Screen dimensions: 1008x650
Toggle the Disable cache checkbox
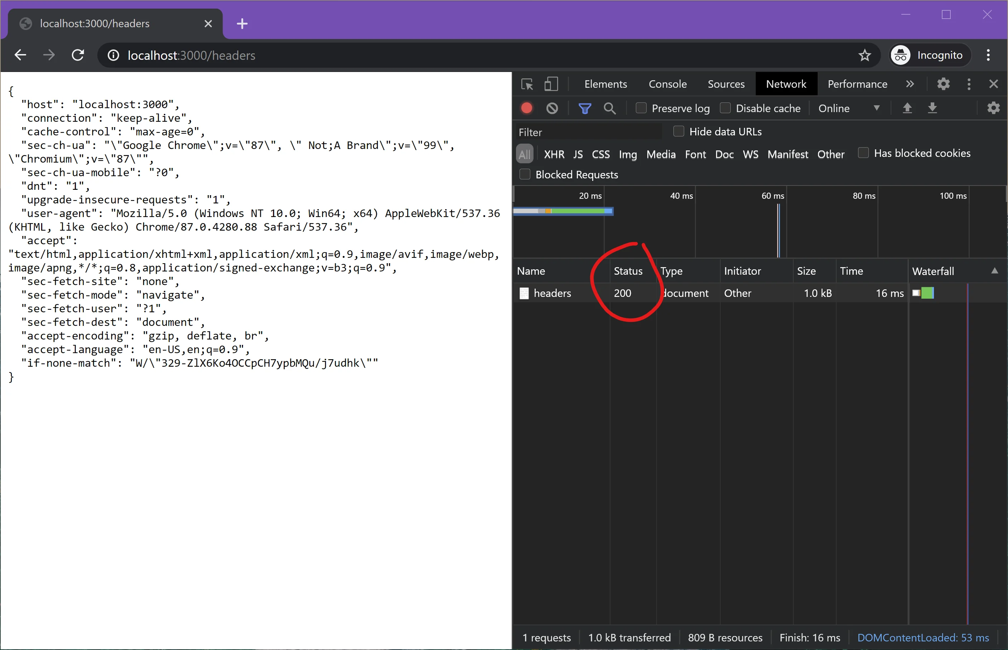[x=727, y=108]
